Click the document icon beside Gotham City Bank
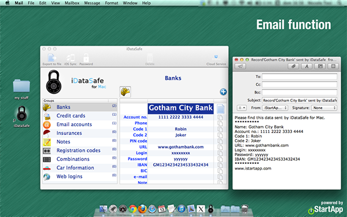This screenshot has width=347, height=217. pos(220,109)
